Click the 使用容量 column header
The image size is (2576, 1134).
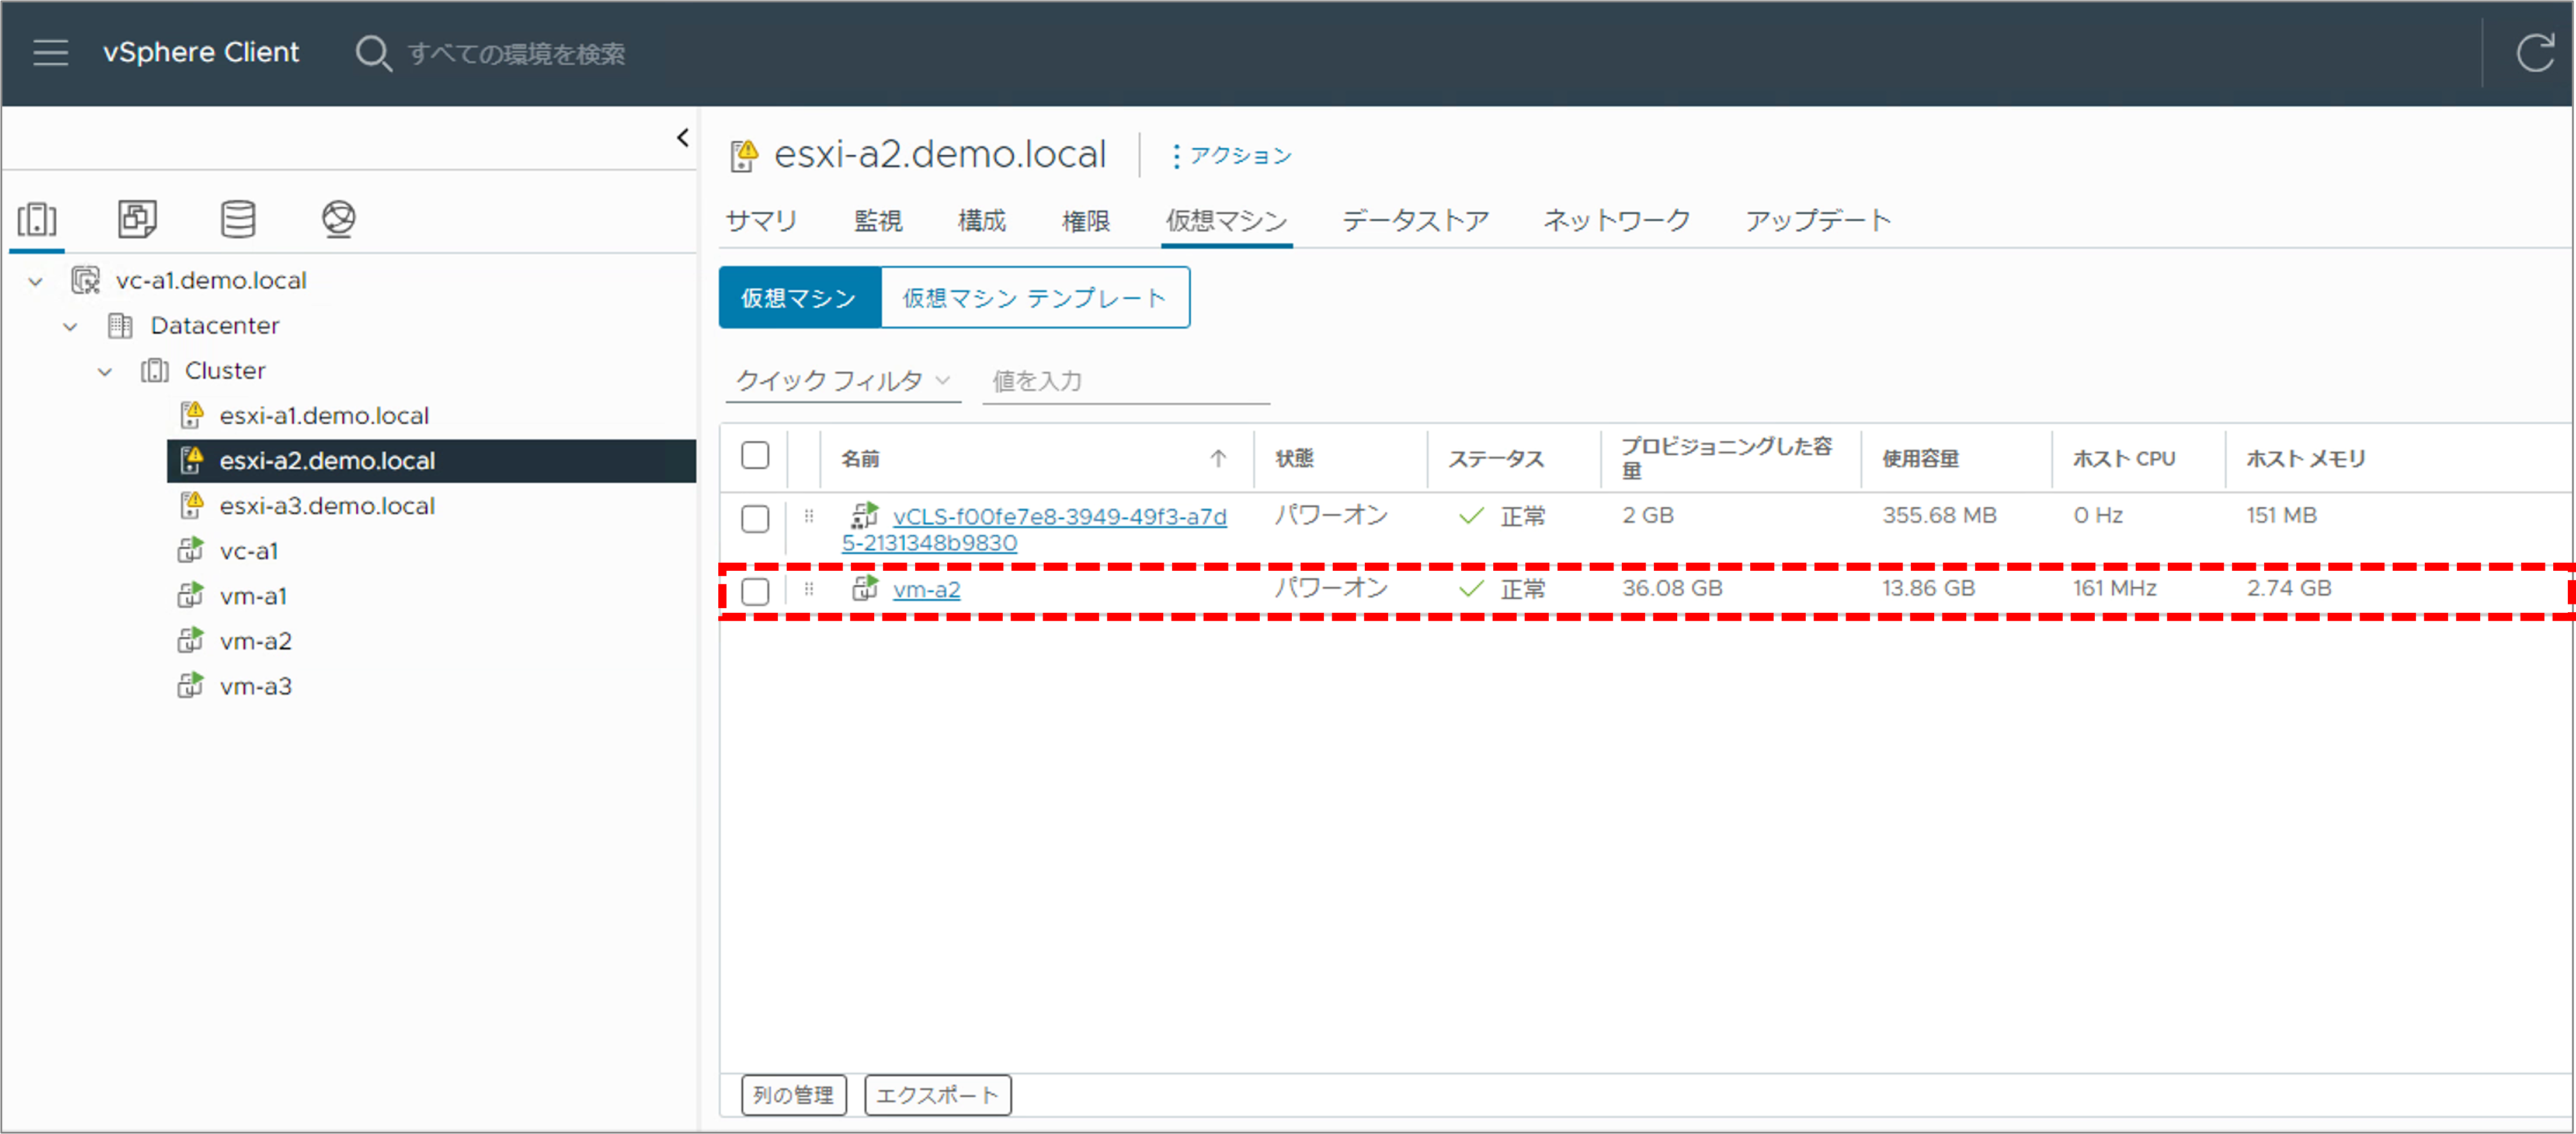tap(1920, 459)
